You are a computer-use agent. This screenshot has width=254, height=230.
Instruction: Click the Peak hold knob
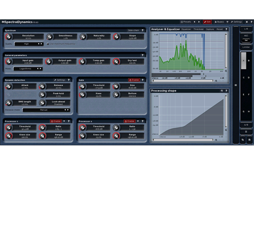[42, 95]
